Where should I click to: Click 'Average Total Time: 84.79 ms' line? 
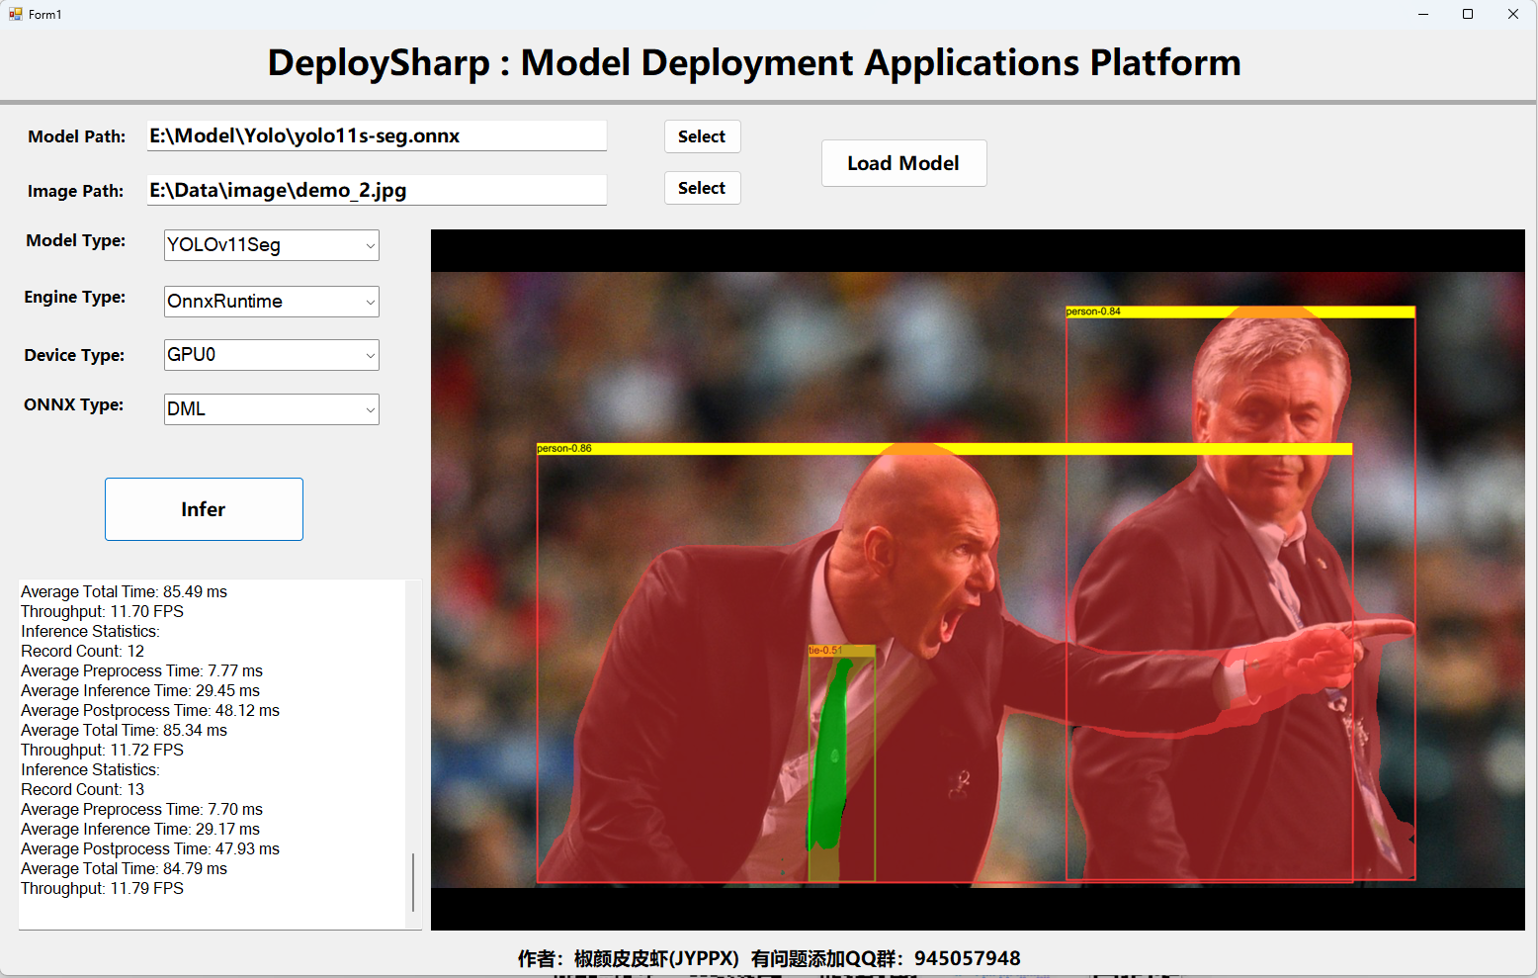(x=125, y=868)
